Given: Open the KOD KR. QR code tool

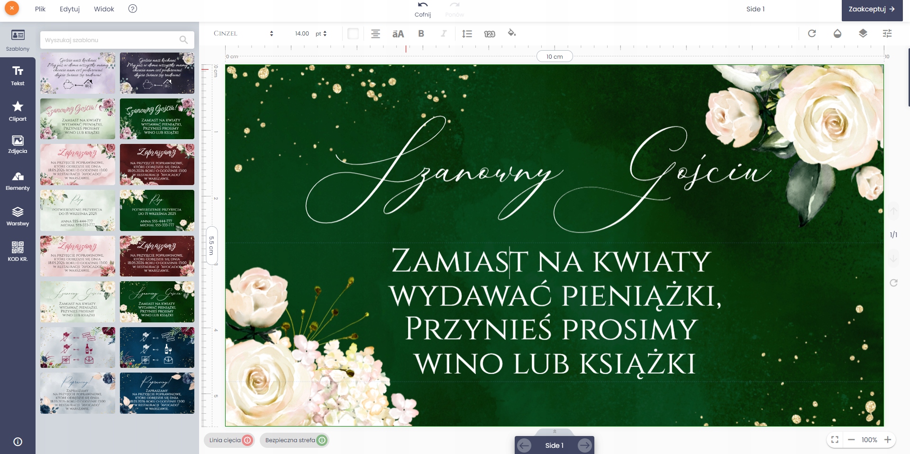Looking at the screenshot, I should [x=18, y=251].
